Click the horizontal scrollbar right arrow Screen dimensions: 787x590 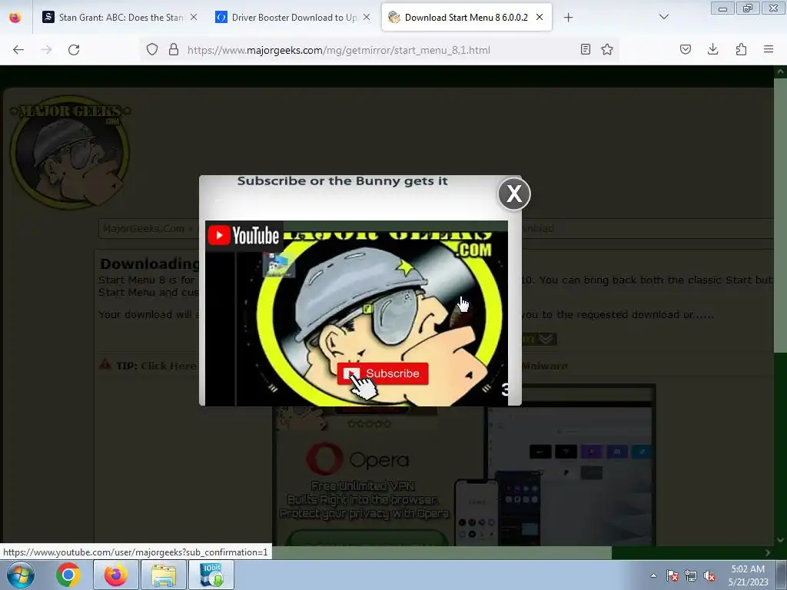pos(768,552)
